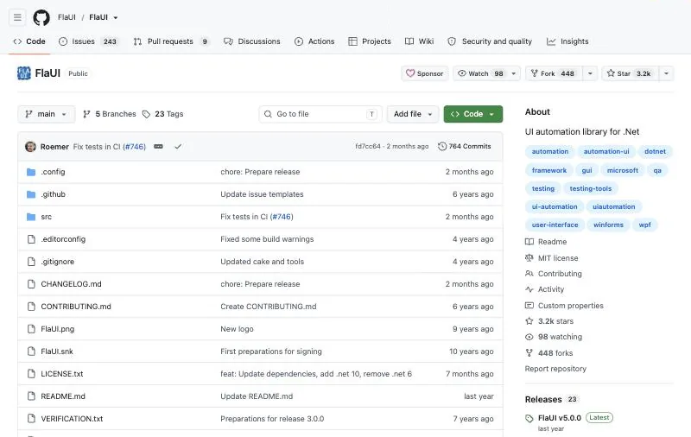The width and height of the screenshot is (691, 437).
Task: Open the Projects tab
Action: 370,41
